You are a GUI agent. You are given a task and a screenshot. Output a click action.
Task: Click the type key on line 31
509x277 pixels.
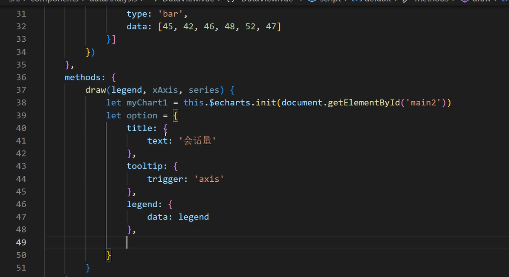tap(137, 14)
